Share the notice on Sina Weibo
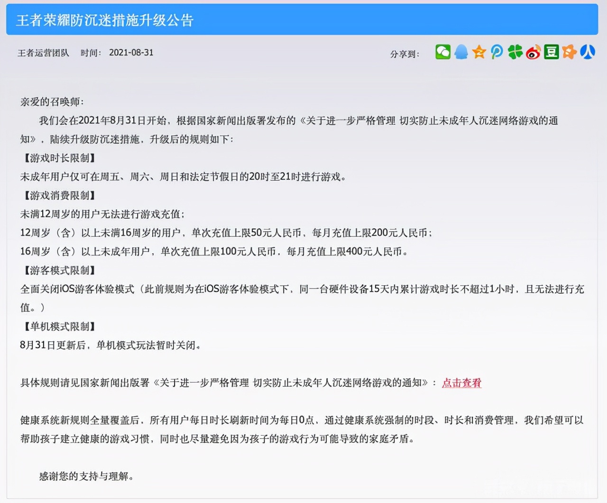The image size is (607, 503). tap(533, 52)
